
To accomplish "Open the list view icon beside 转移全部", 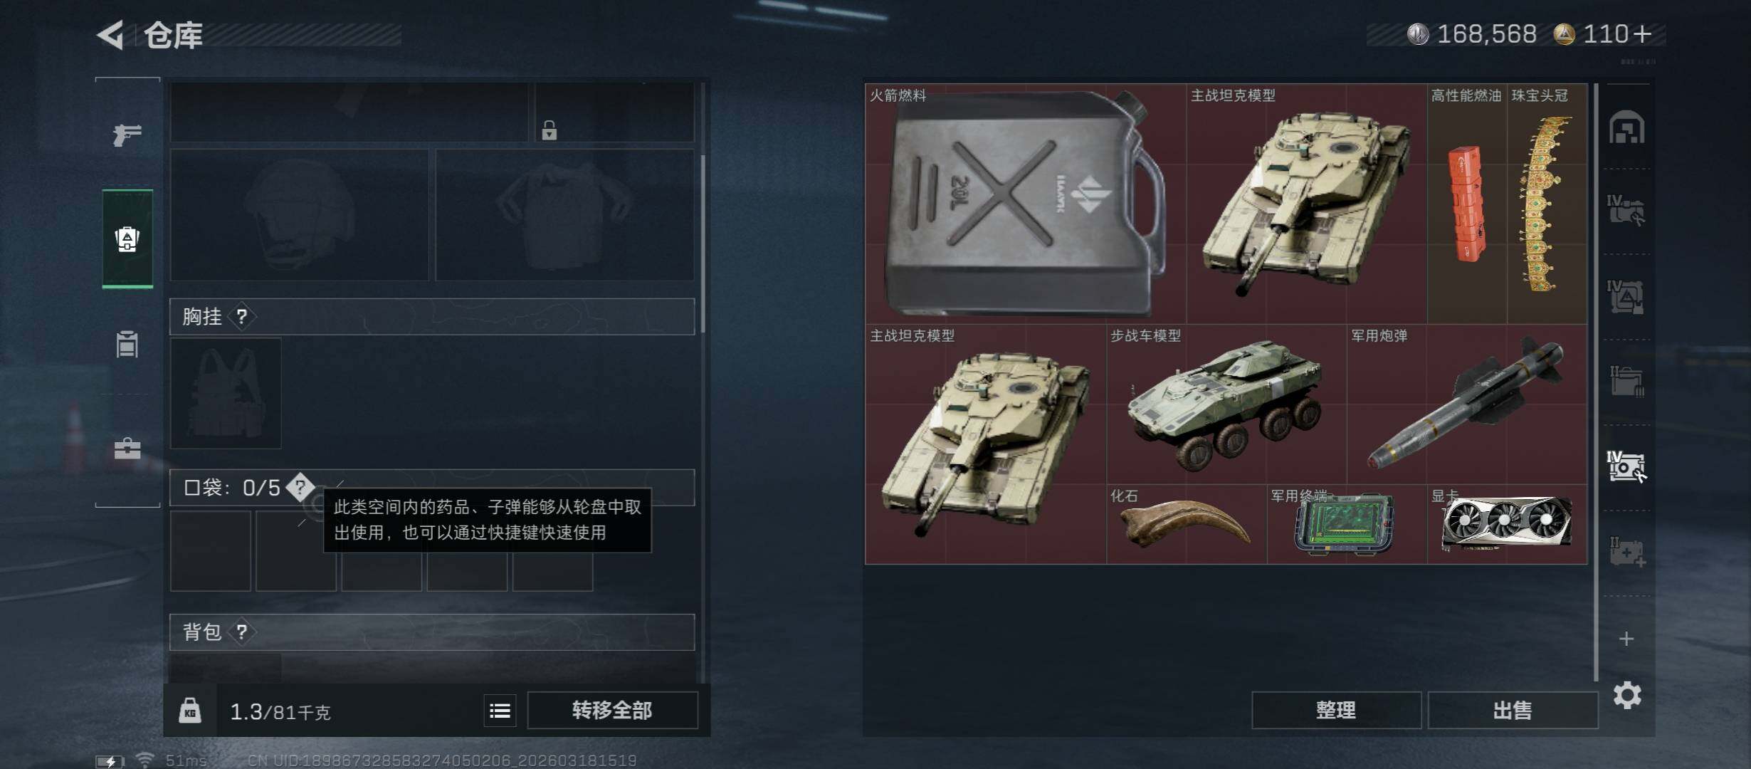I will tap(500, 711).
